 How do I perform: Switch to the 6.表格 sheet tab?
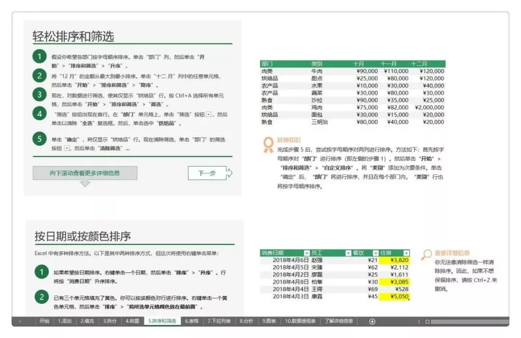coord(192,321)
